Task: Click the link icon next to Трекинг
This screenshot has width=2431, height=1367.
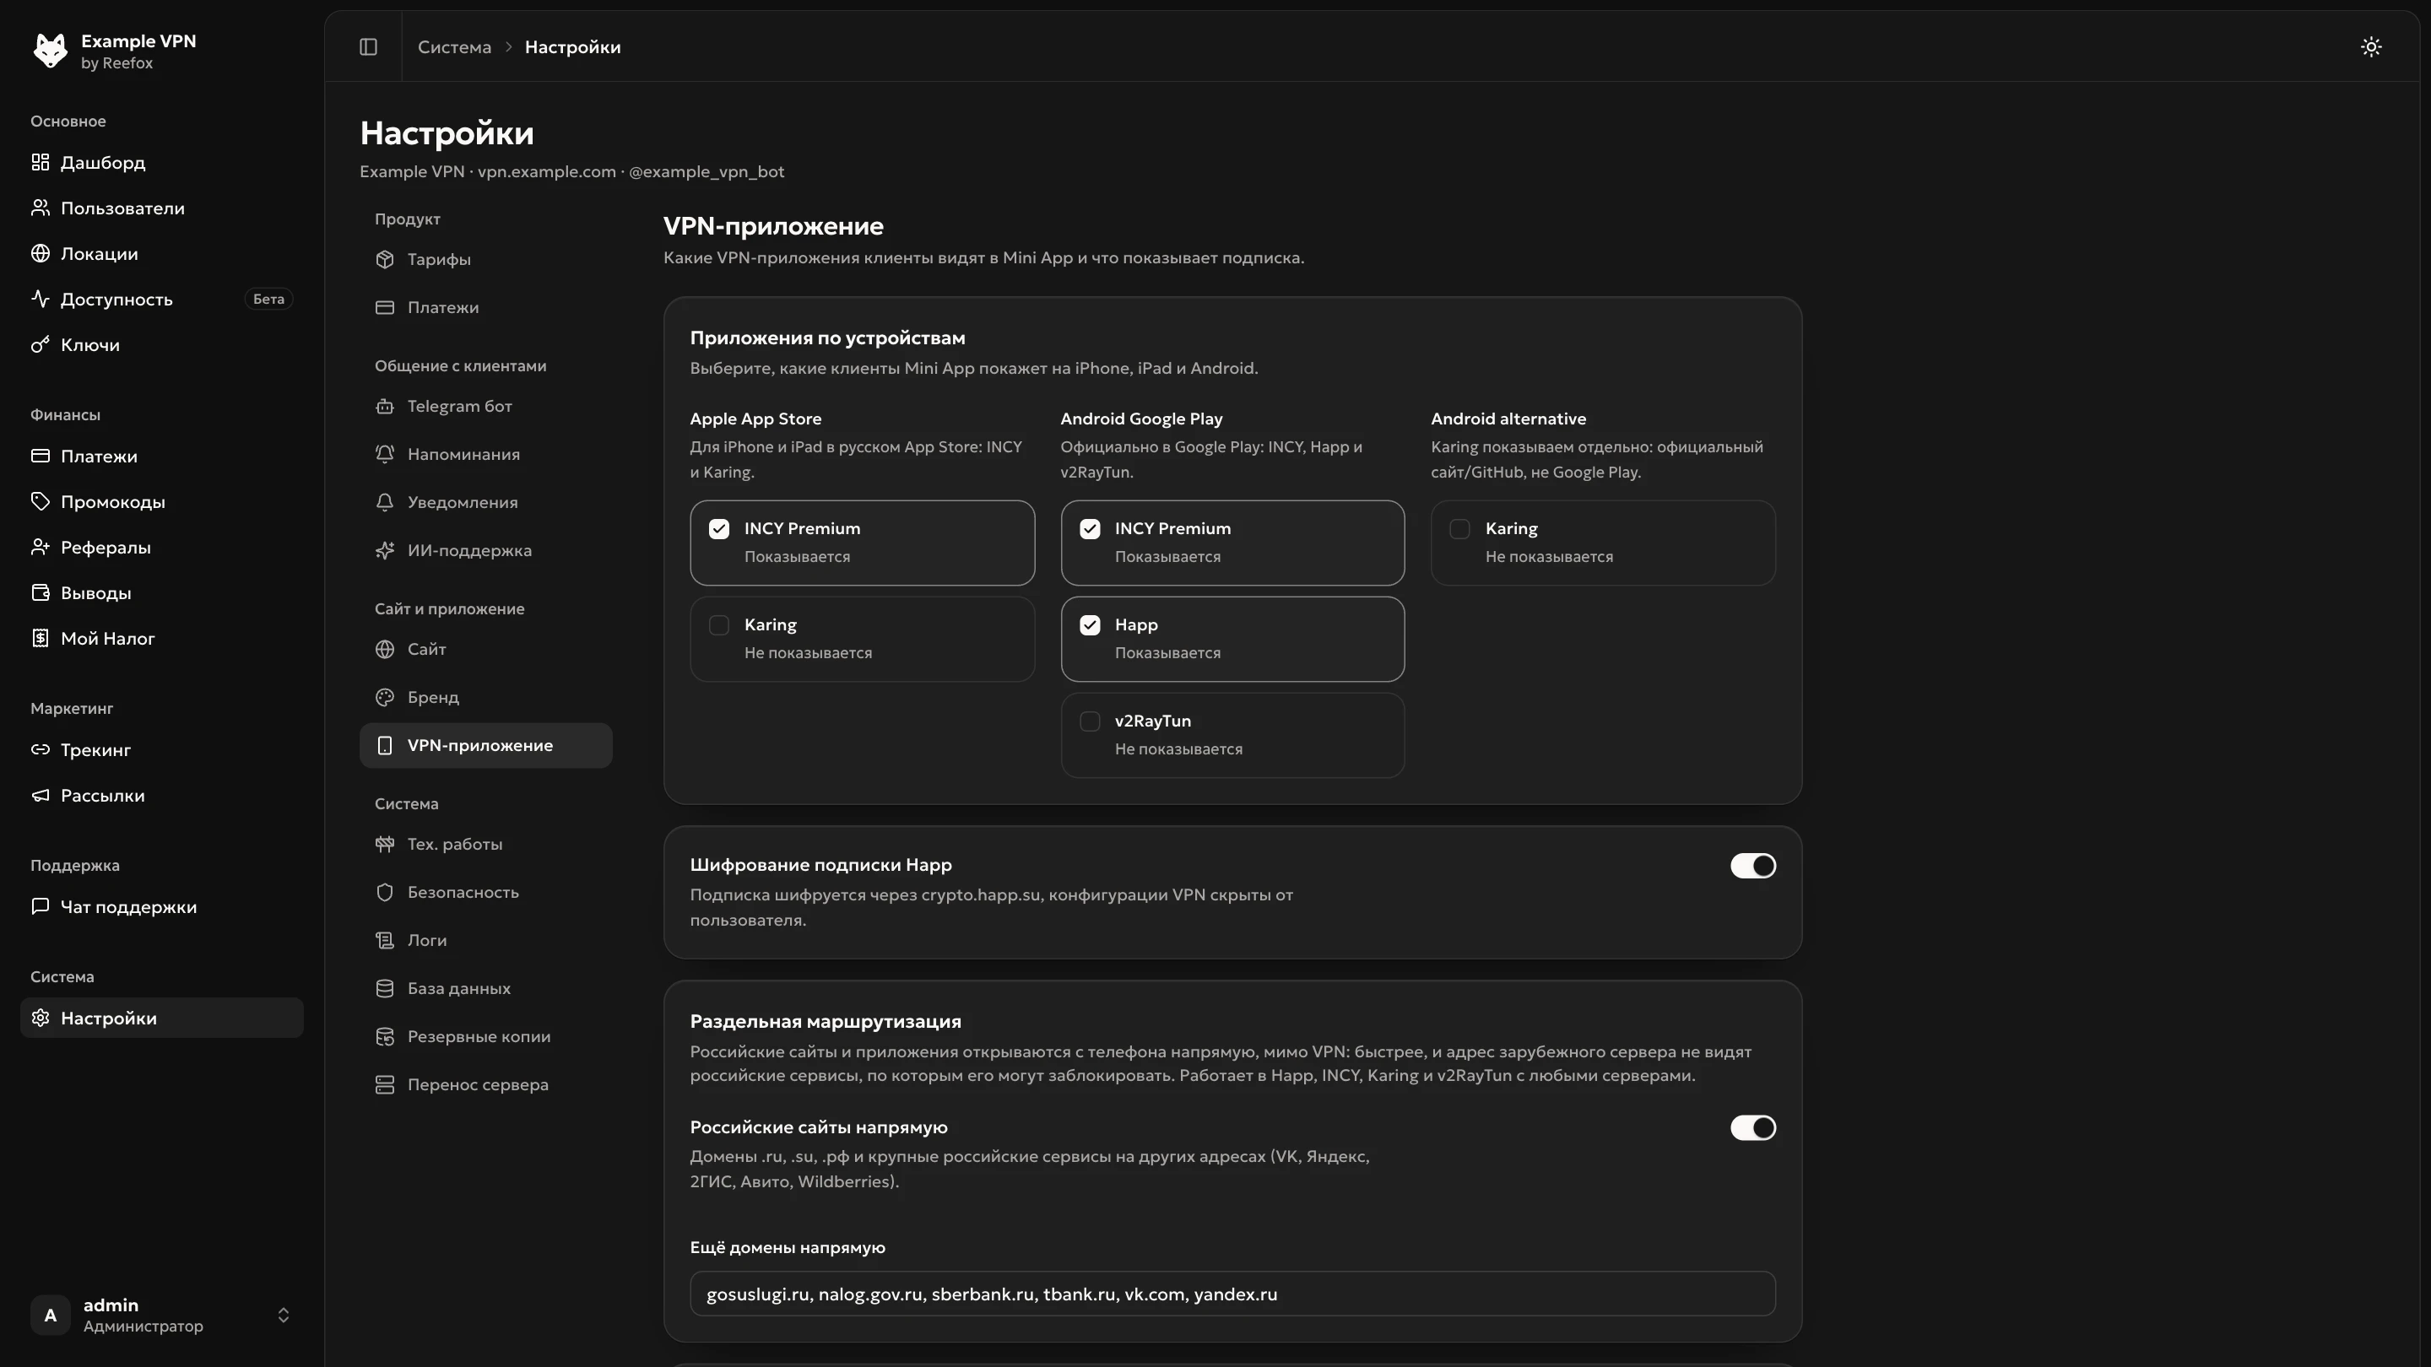Action: pyautogui.click(x=40, y=750)
